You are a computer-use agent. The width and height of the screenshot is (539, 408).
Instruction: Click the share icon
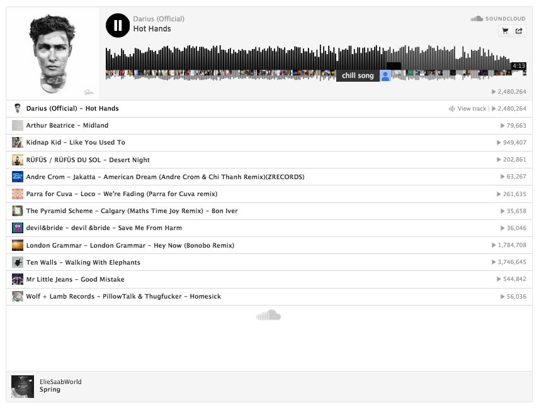519,30
